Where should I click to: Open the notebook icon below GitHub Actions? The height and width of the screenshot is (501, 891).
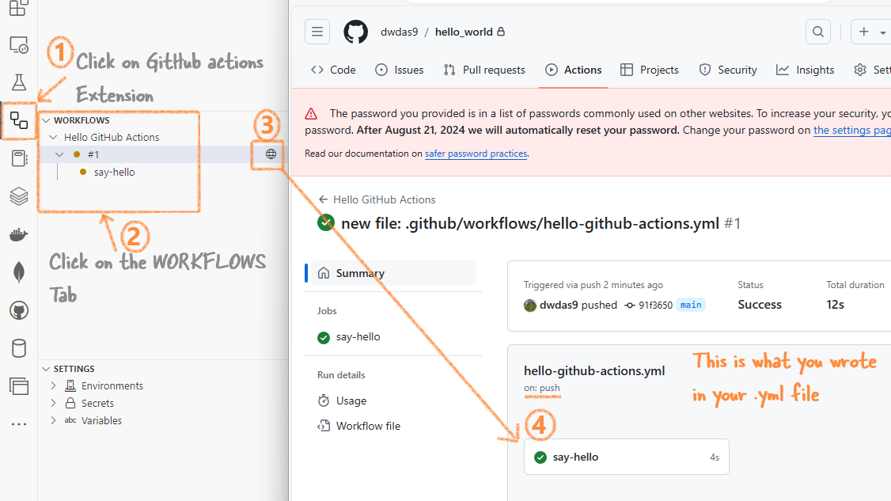[x=19, y=158]
